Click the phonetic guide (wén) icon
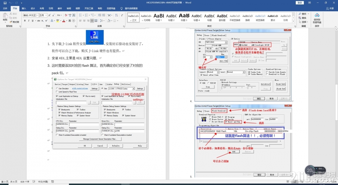 click(x=70, y=15)
